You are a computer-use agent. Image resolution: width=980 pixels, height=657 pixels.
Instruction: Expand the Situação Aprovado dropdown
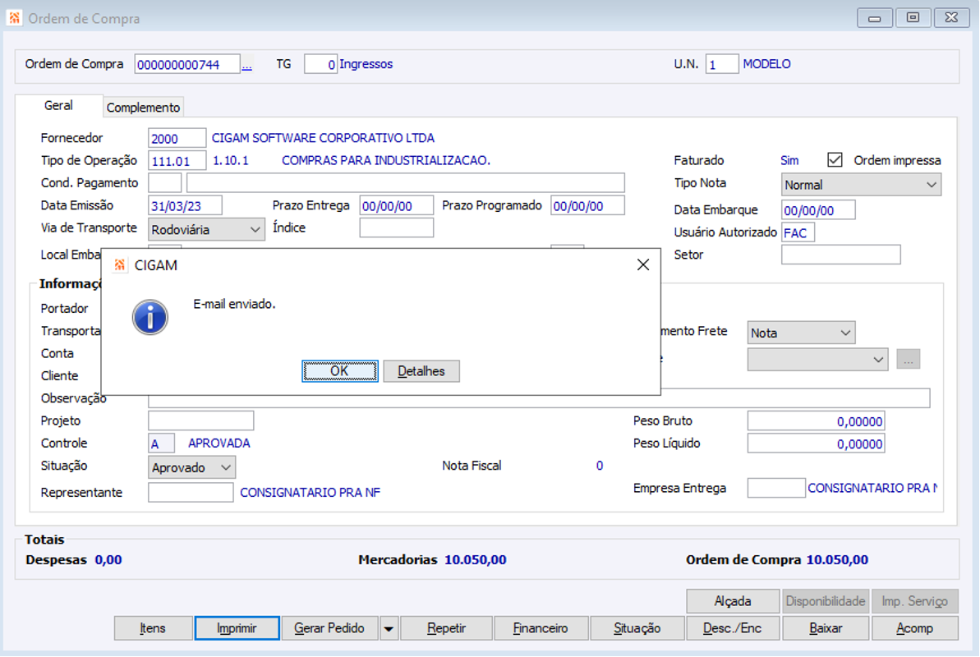pyautogui.click(x=191, y=467)
